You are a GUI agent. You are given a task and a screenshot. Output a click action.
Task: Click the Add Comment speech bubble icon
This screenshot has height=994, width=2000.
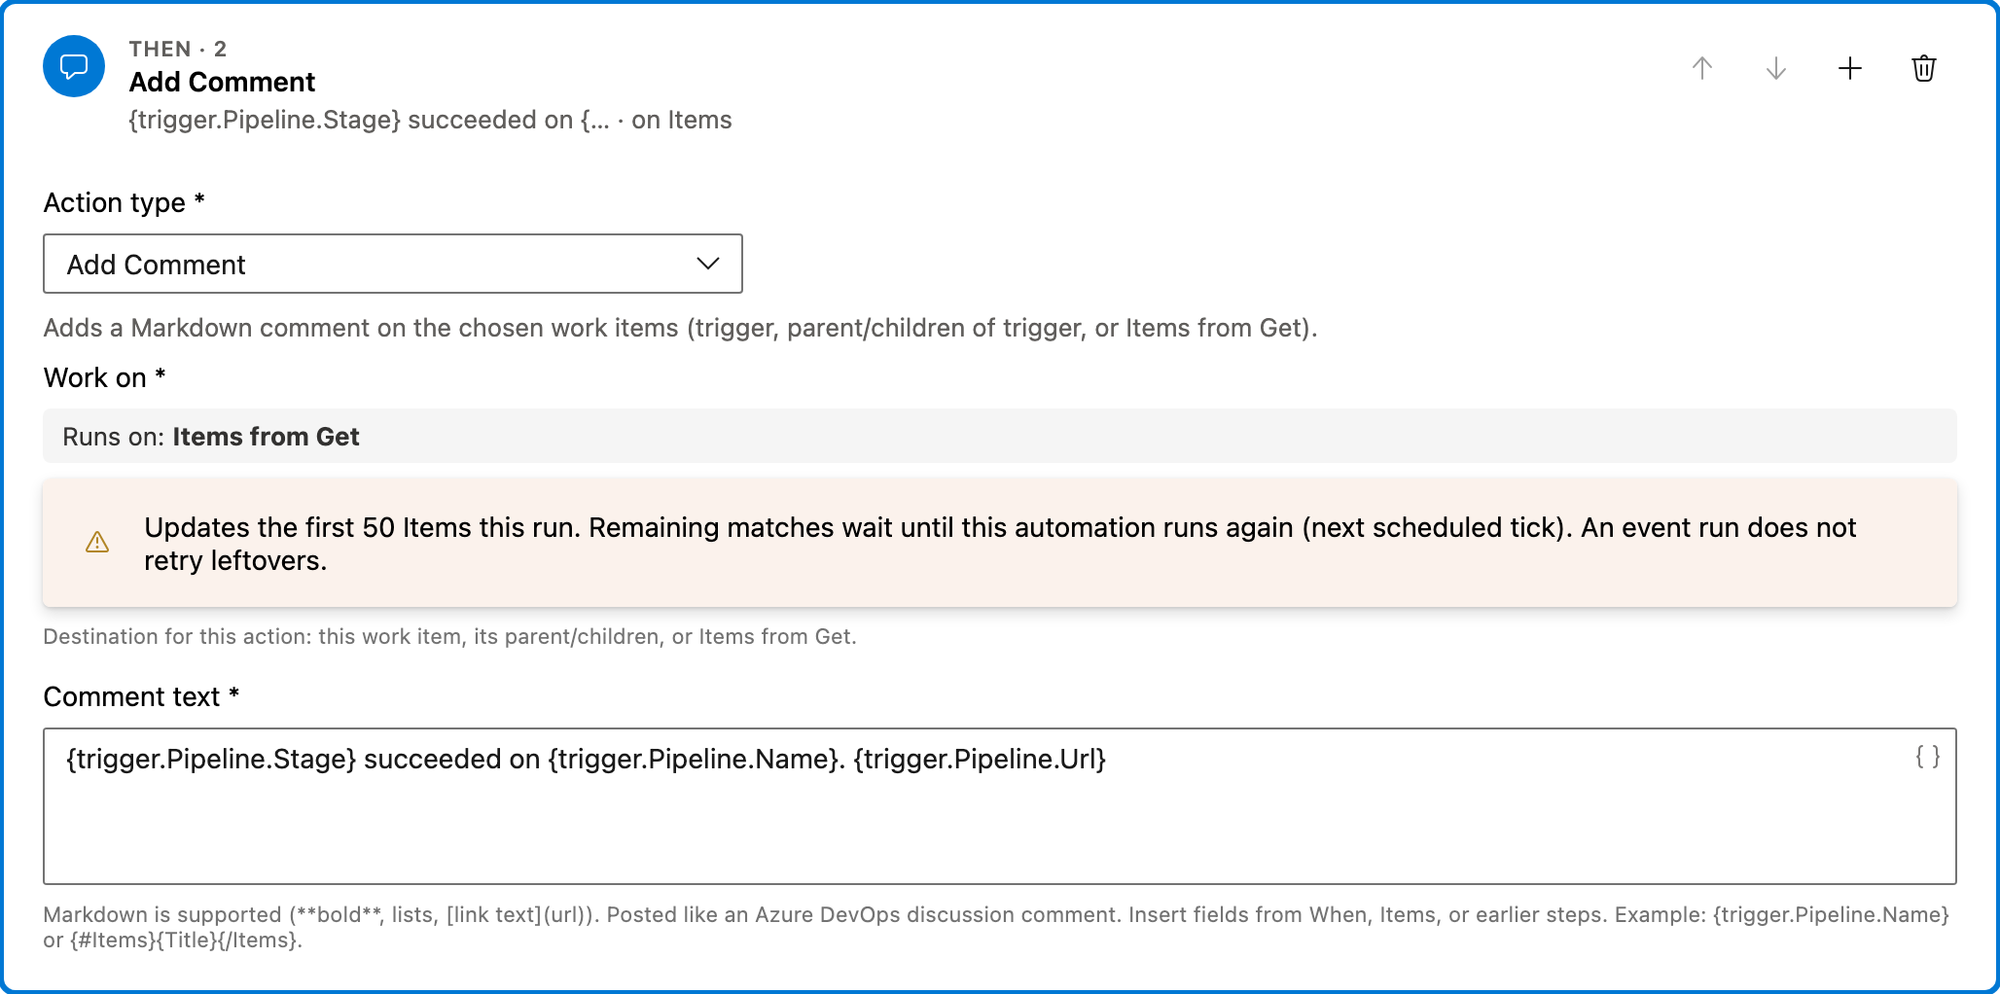(x=74, y=66)
